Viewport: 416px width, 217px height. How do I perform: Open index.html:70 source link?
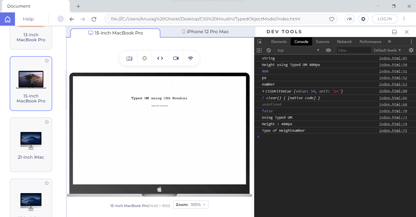393,111
